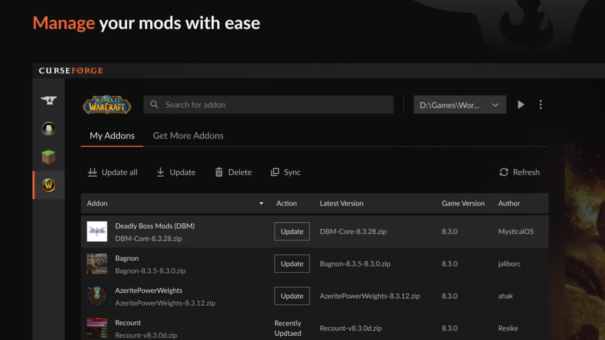Select the Recount addon name
The image size is (605, 340).
point(128,323)
